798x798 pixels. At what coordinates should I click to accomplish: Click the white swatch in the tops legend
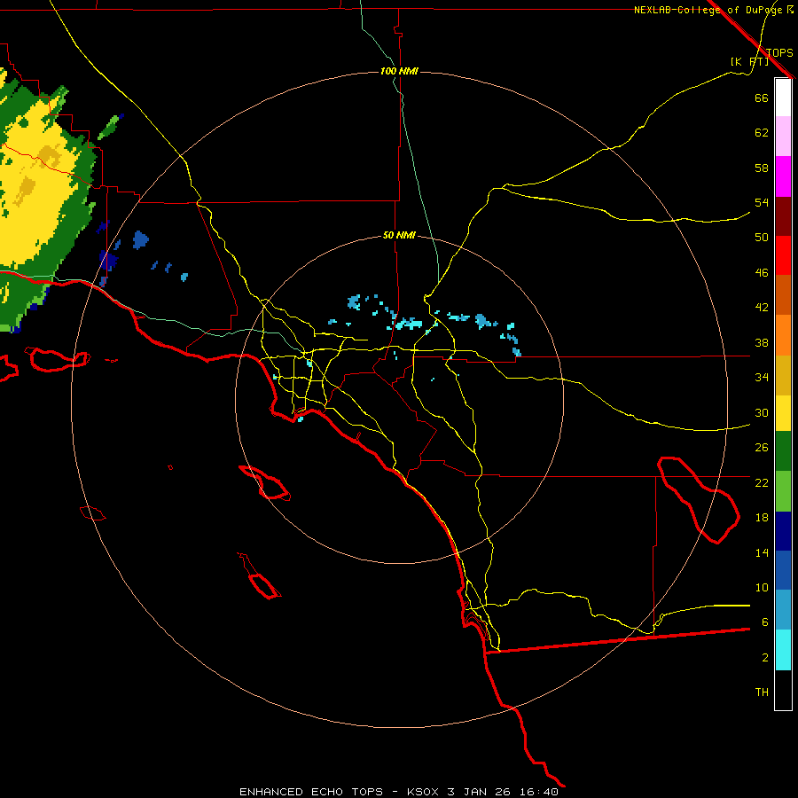pyautogui.click(x=783, y=98)
